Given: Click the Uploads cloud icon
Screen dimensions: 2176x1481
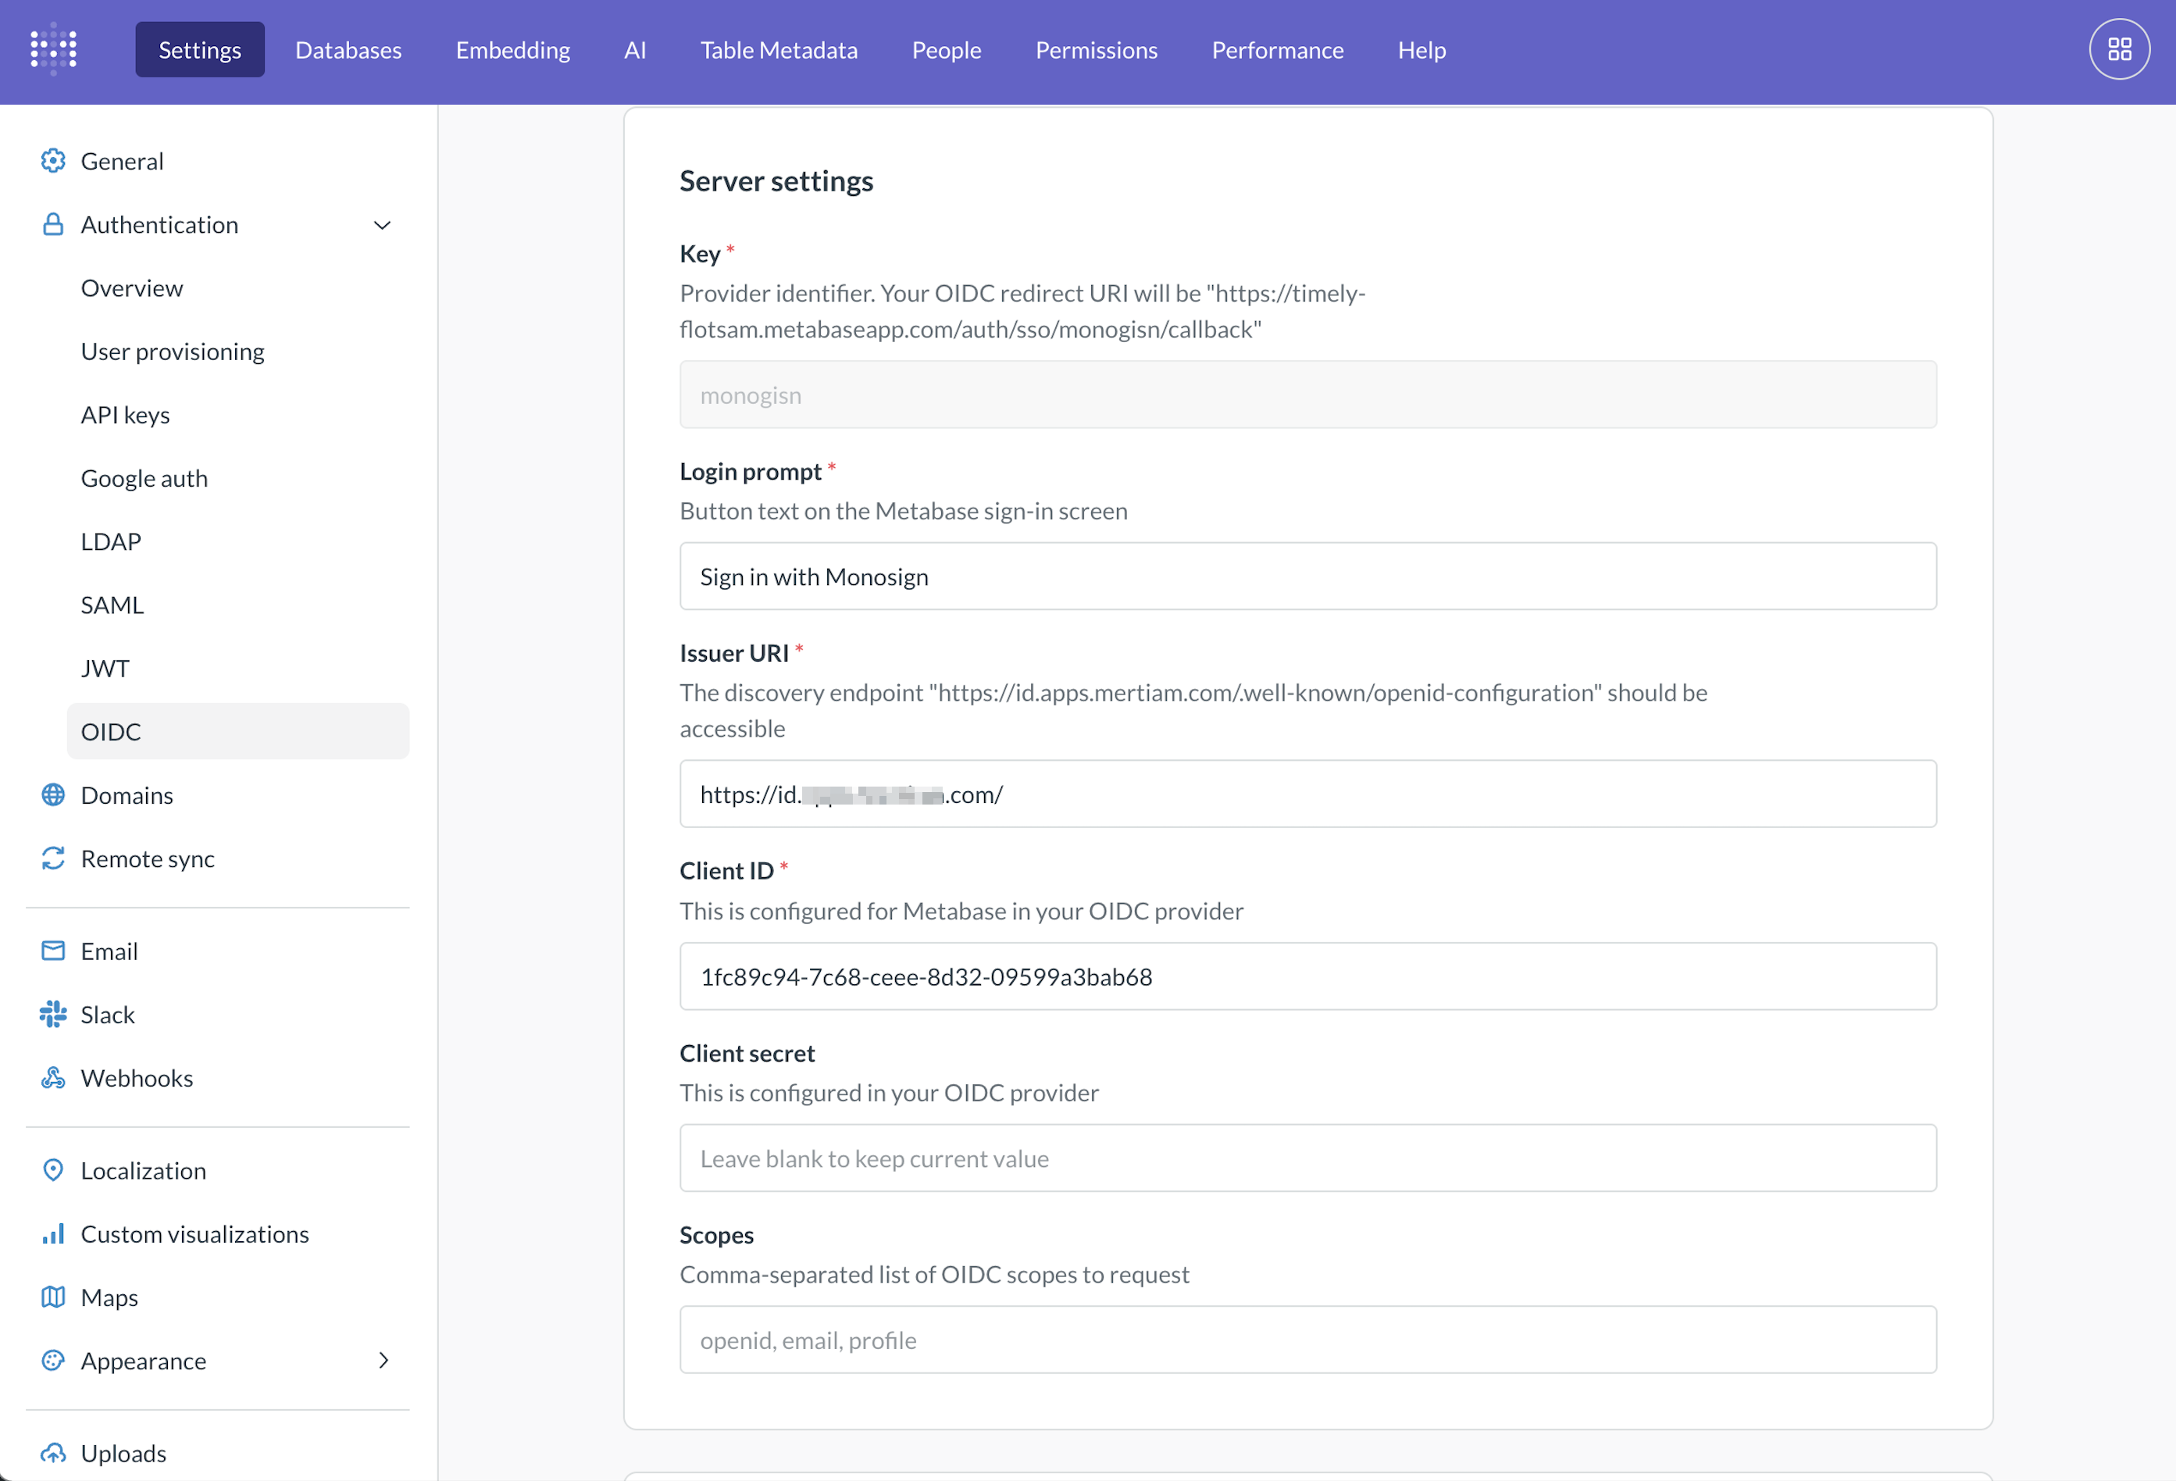Looking at the screenshot, I should click(x=53, y=1453).
